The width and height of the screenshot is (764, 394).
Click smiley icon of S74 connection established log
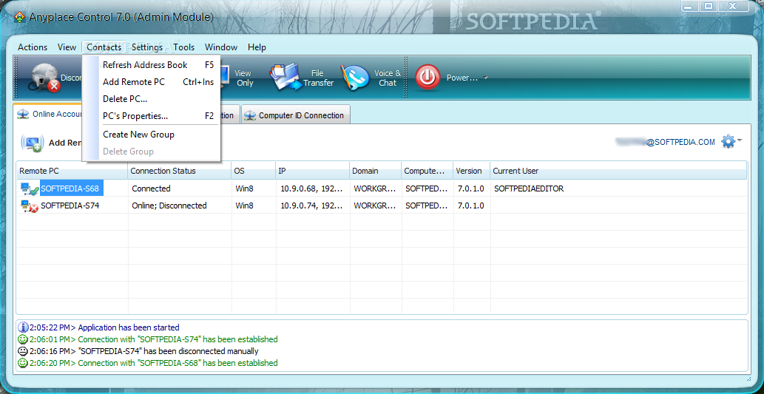point(22,339)
